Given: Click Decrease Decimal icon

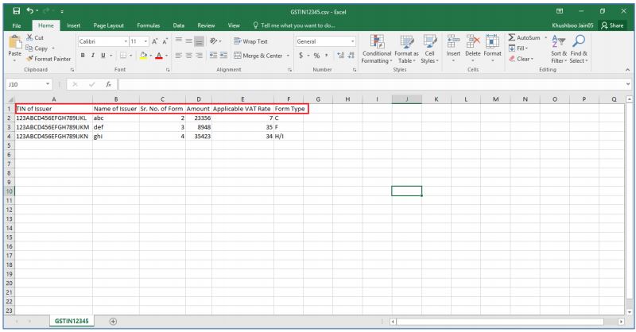Looking at the screenshot, I should click(x=351, y=55).
